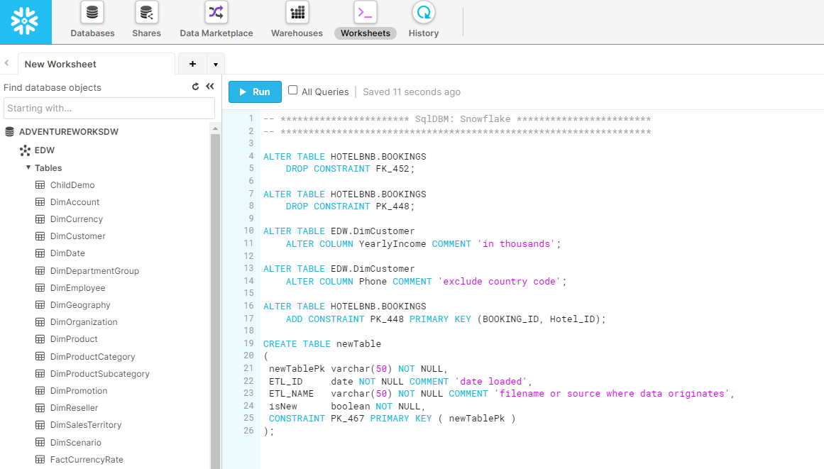Click the Snowflake logo icon

pos(26,22)
